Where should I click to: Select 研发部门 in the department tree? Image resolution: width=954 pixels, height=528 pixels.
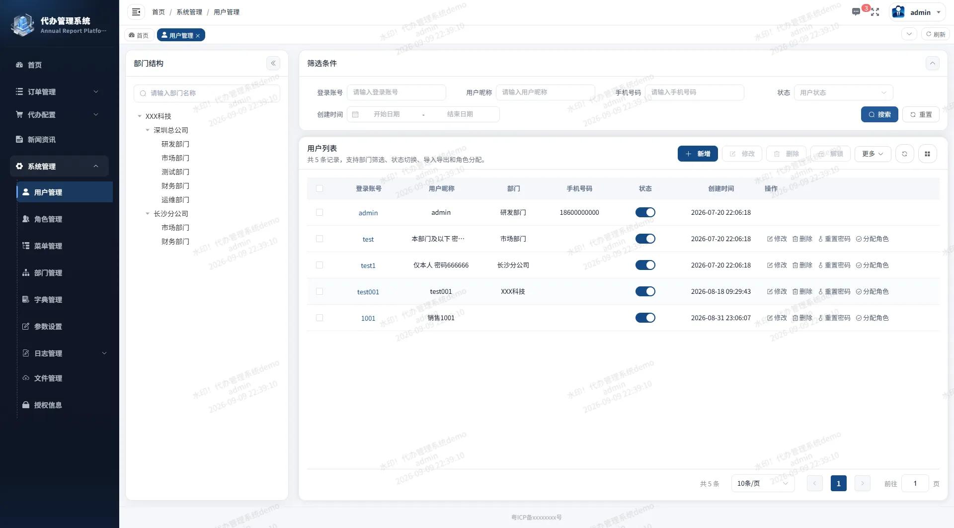(x=175, y=144)
